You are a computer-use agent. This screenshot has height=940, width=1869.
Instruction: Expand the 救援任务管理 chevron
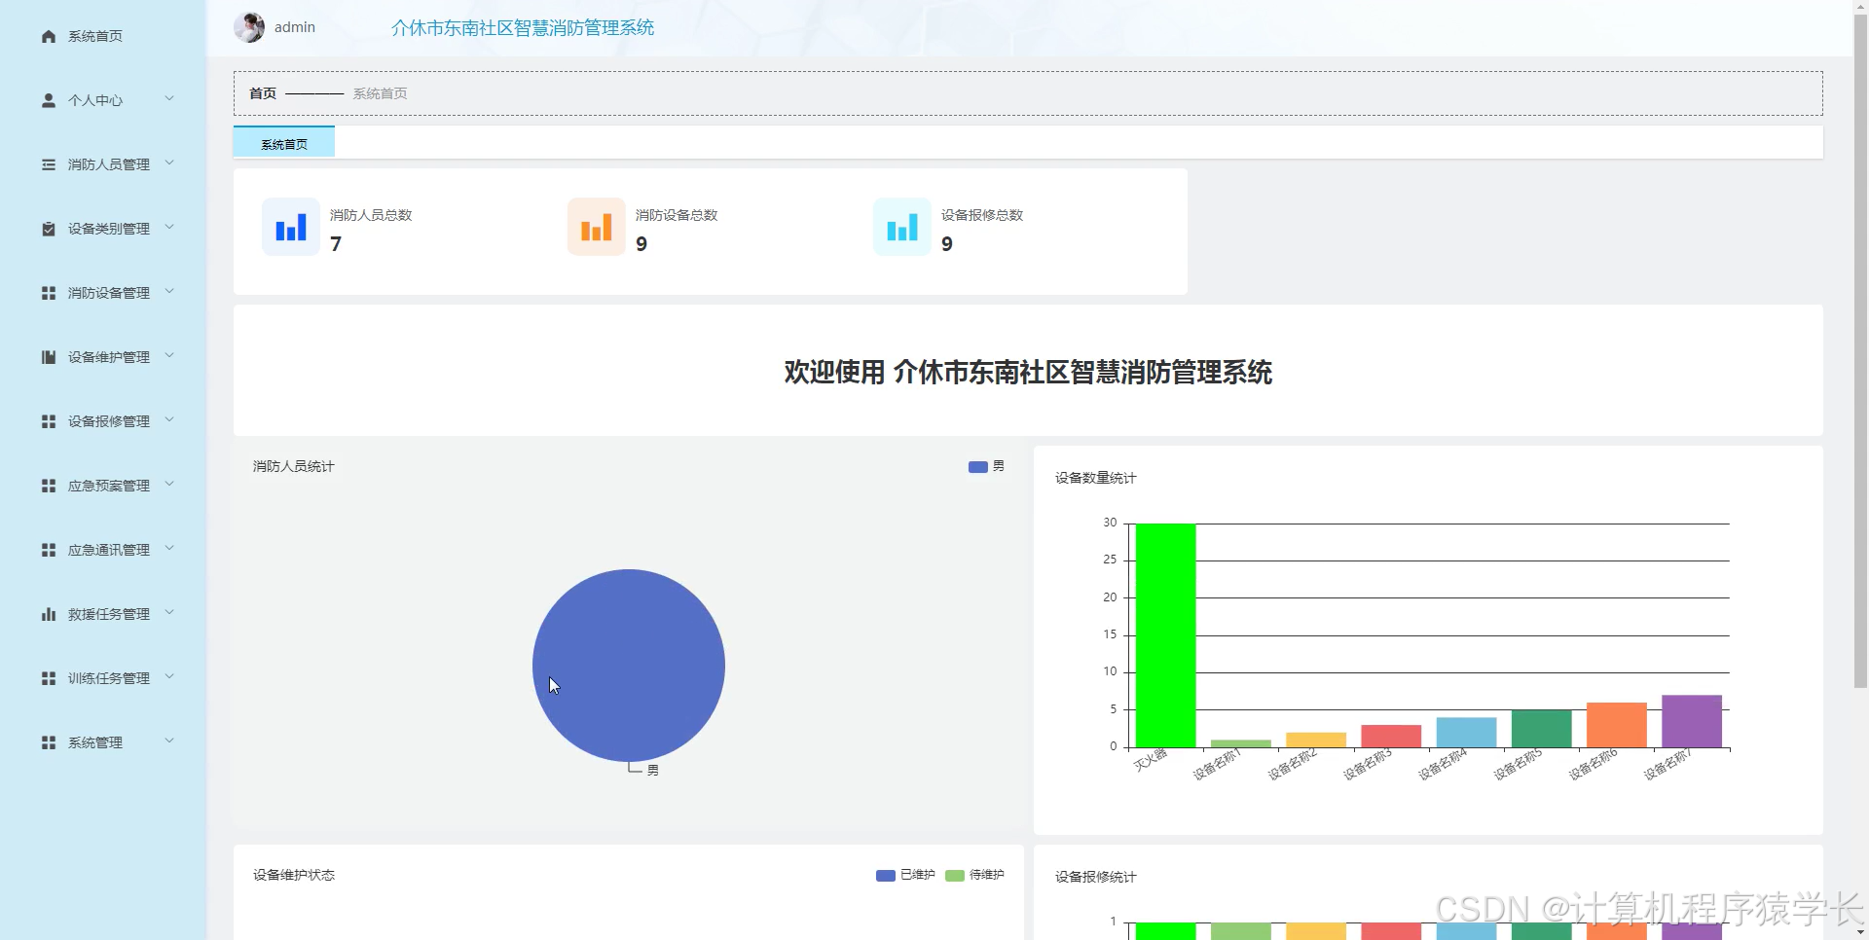(169, 613)
